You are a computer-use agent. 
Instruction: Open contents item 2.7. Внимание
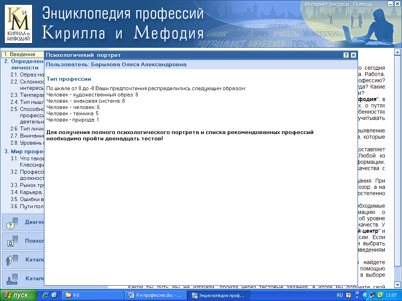[27, 136]
